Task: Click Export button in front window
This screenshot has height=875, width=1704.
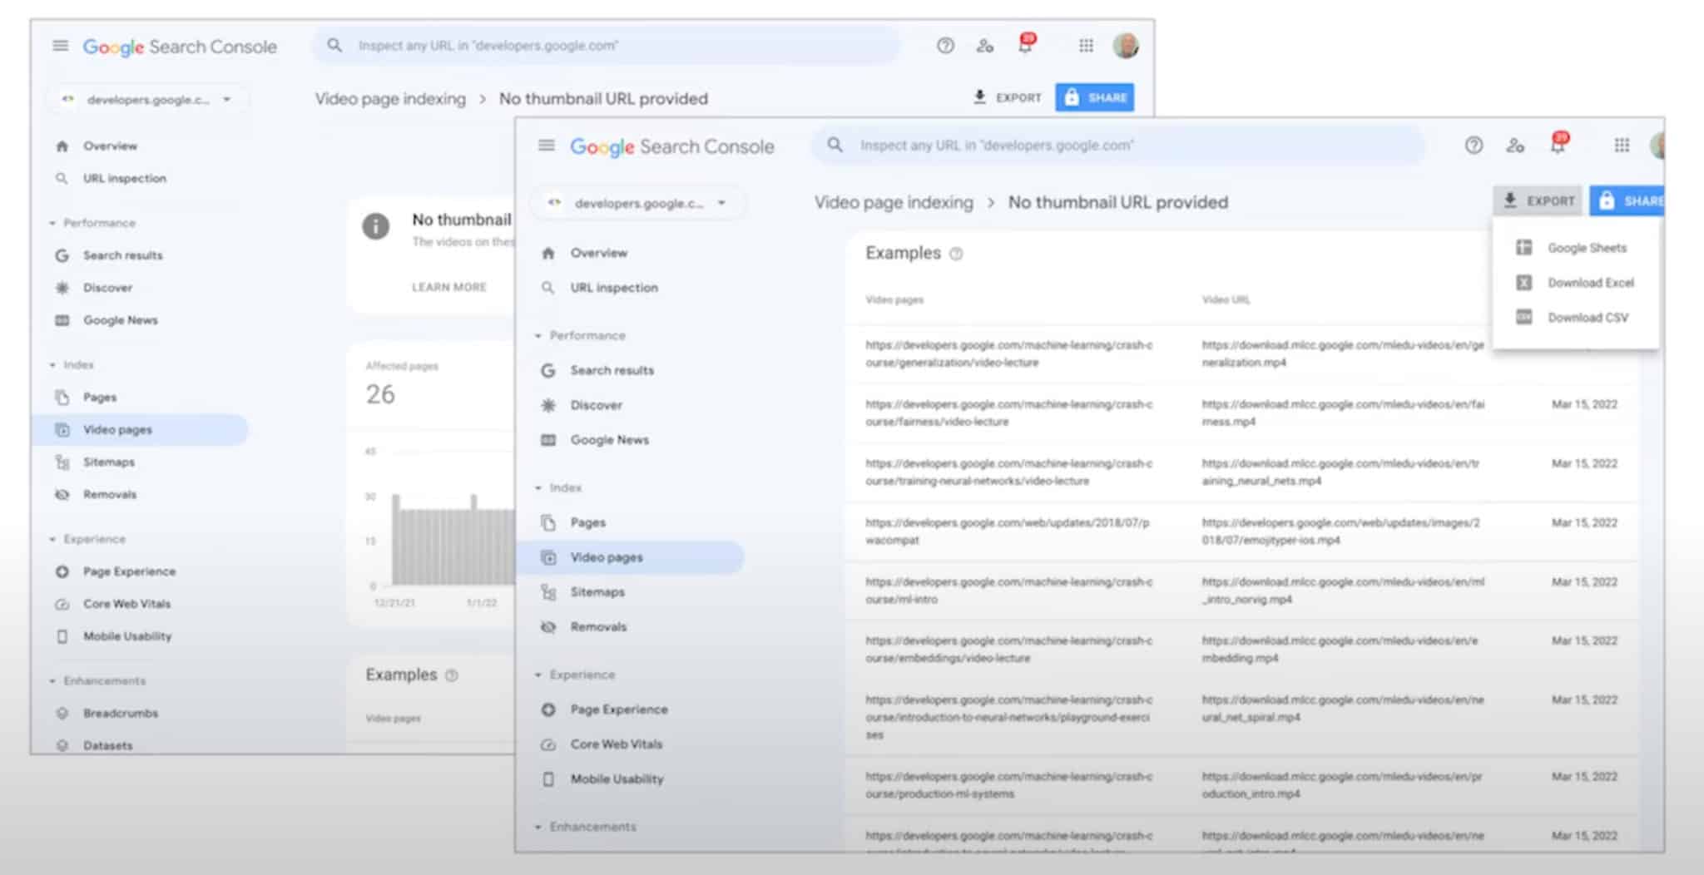Action: click(1539, 200)
